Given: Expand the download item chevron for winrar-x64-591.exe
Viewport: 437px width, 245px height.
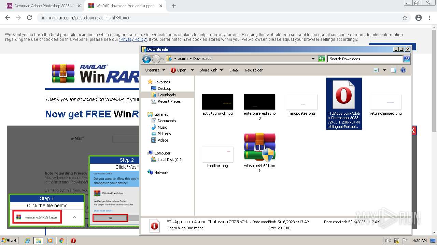Looking at the screenshot, I should (74, 217).
